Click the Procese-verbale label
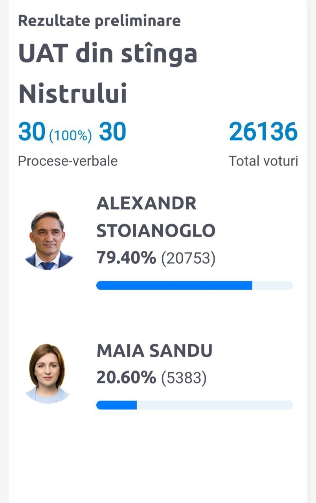The height and width of the screenshot is (503, 316). pyautogui.click(x=68, y=161)
